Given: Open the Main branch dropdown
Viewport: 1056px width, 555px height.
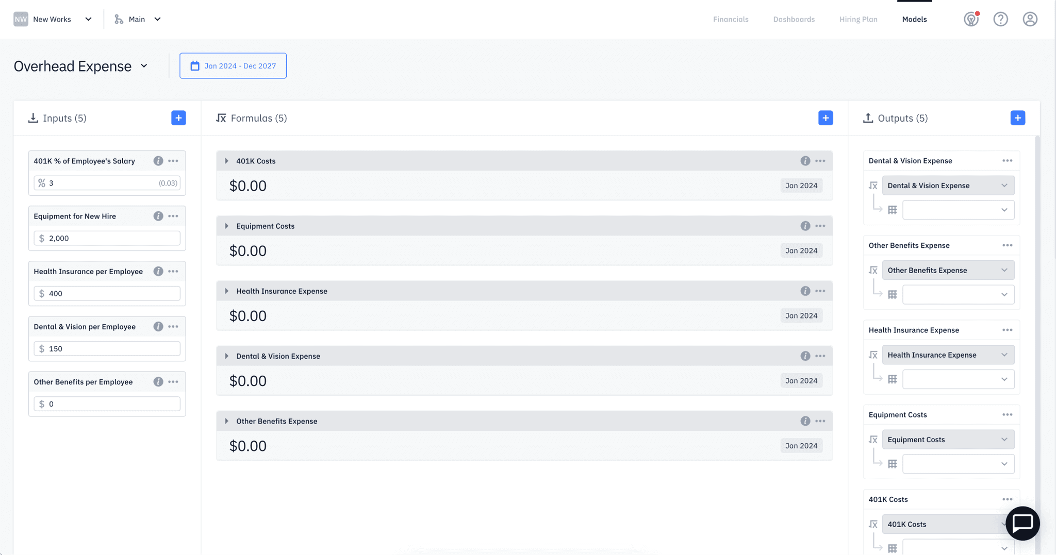Looking at the screenshot, I should 138,19.
